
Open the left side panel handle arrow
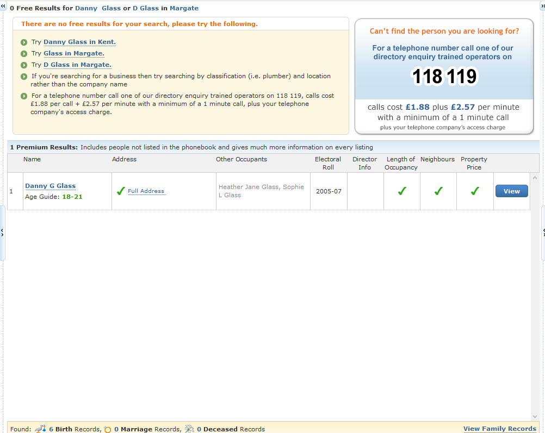pyautogui.click(x=2, y=233)
